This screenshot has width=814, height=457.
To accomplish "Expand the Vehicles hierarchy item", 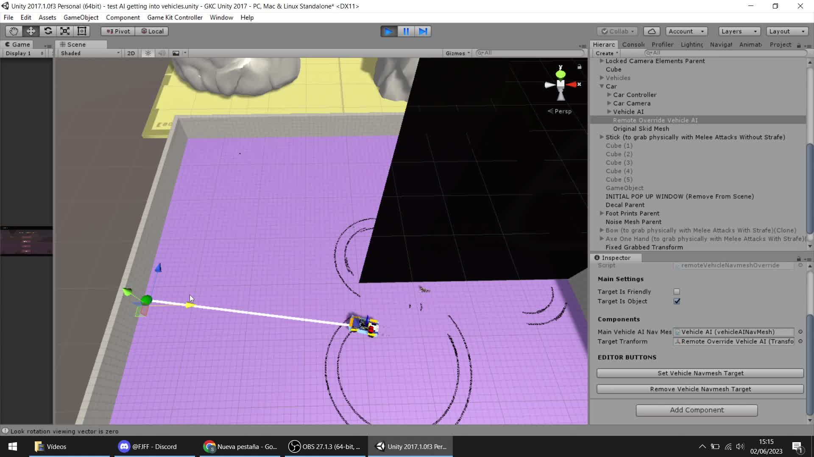I will coord(602,78).
